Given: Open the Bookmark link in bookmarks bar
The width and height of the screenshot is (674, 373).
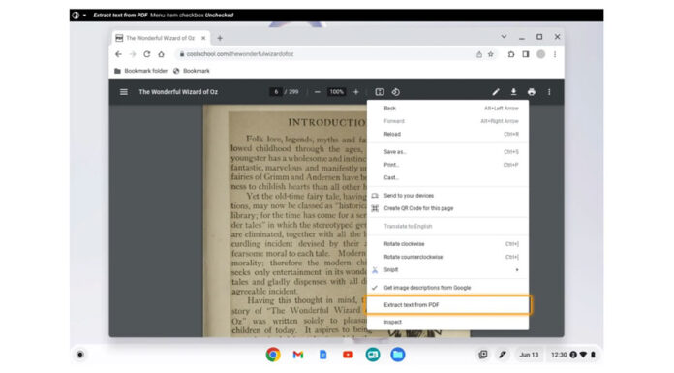Looking at the screenshot, I should [192, 71].
